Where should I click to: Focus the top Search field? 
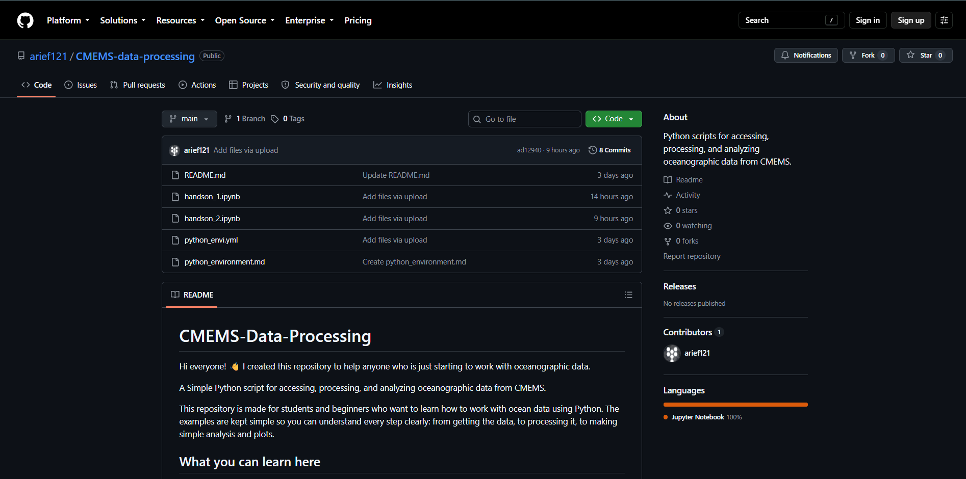tap(792, 20)
